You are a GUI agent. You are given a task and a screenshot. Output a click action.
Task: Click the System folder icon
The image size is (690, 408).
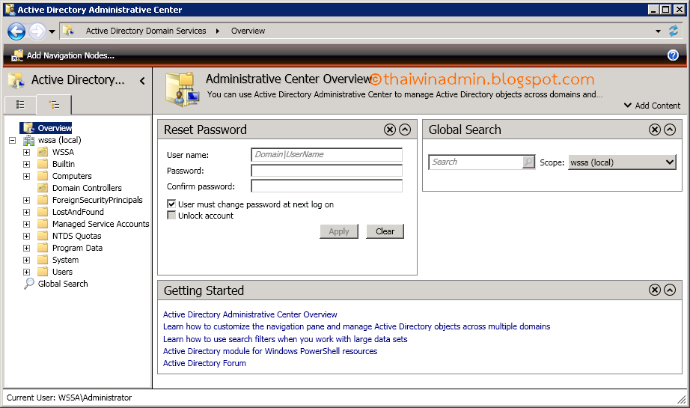[43, 260]
